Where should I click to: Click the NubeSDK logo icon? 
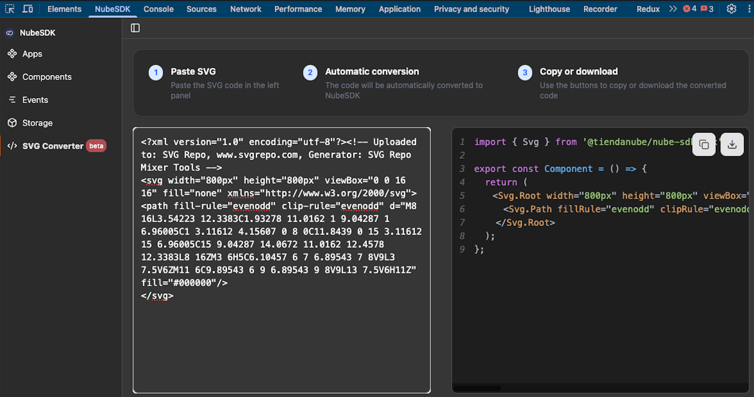(x=10, y=33)
